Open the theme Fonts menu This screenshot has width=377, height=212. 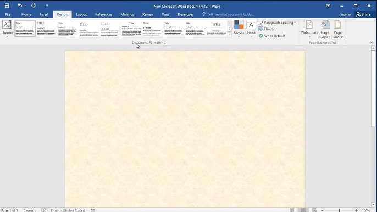click(x=251, y=29)
